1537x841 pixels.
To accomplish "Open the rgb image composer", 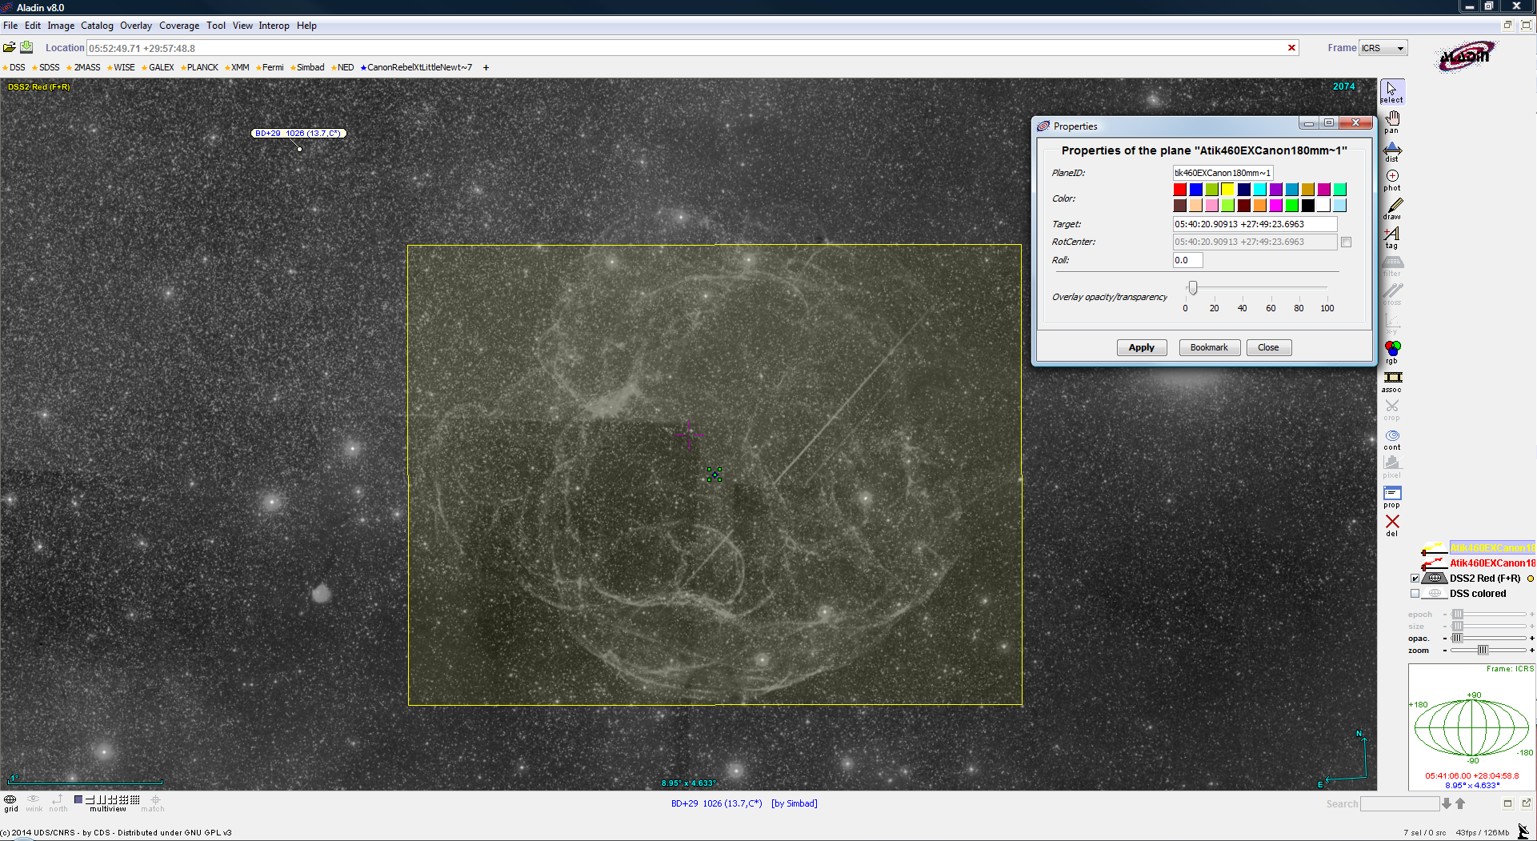I will [x=1392, y=350].
